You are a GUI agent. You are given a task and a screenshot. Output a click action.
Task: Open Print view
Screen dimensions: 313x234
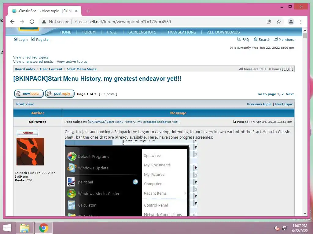pos(25,104)
